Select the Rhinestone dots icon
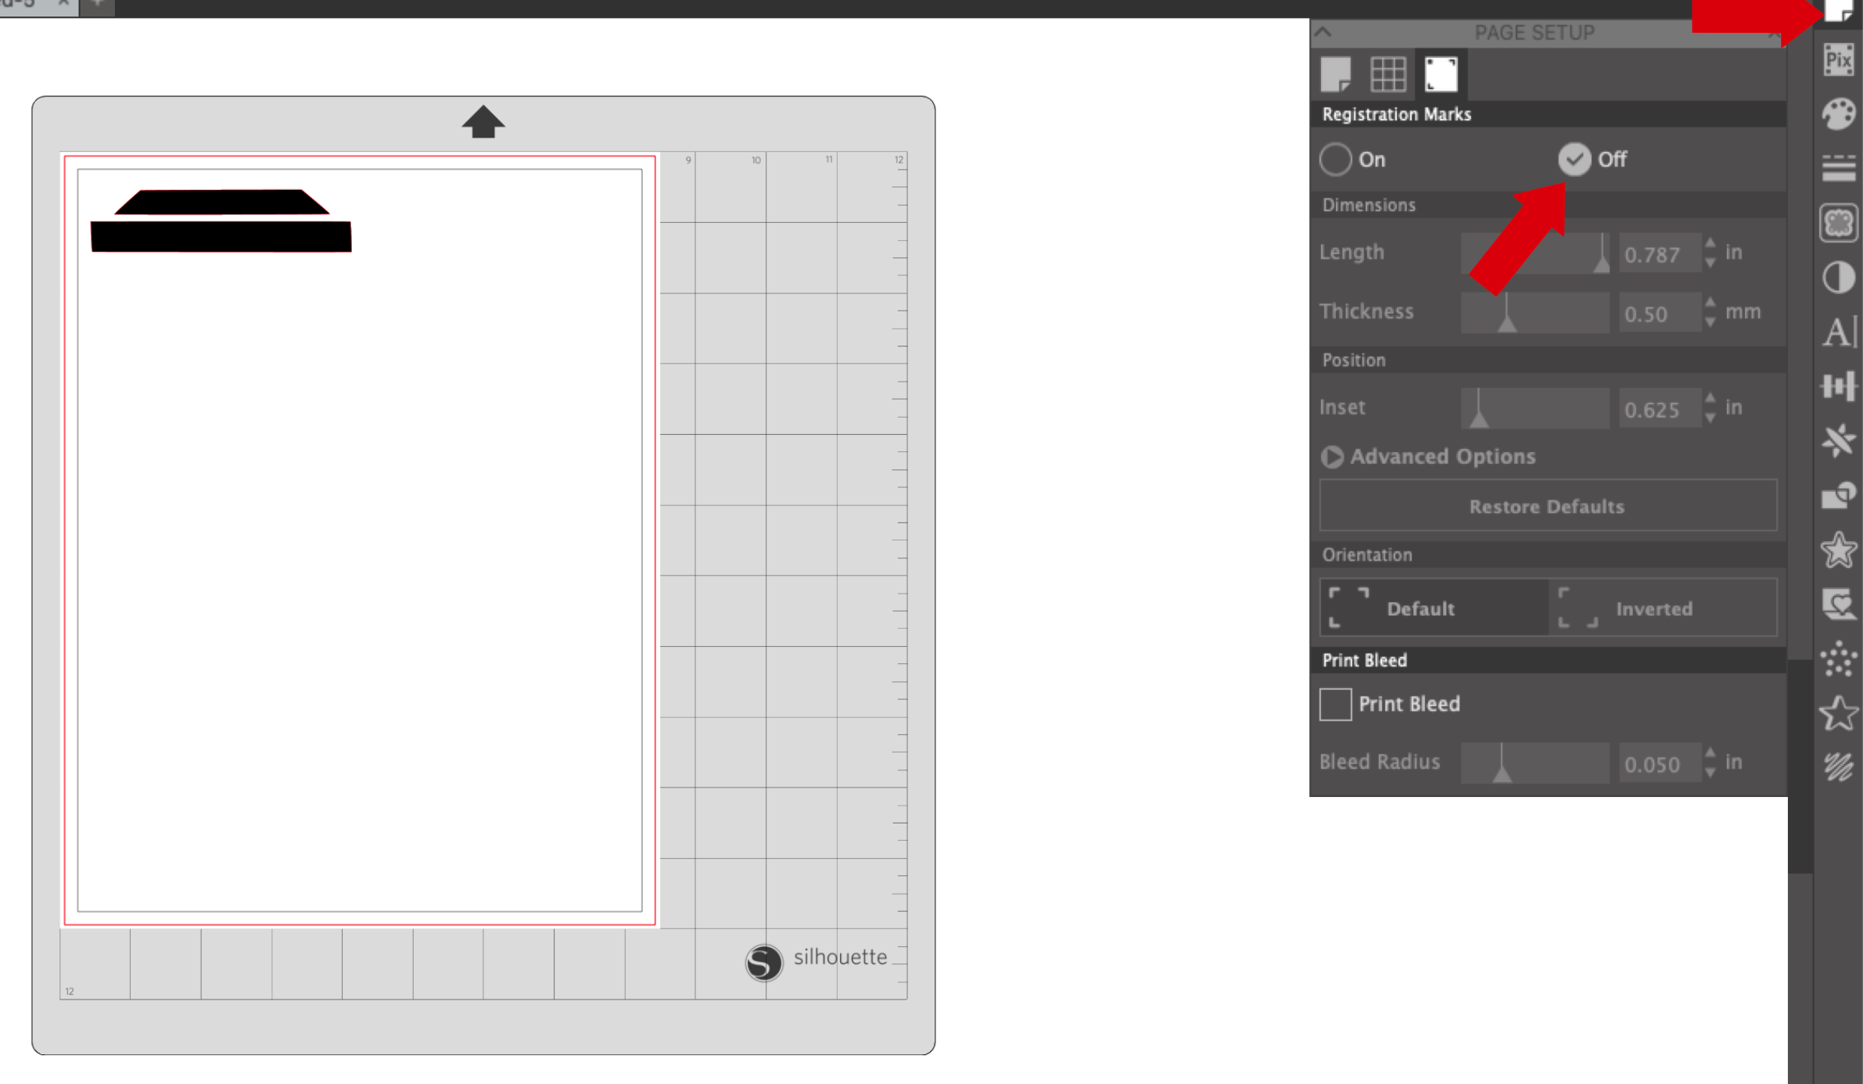The image size is (1863, 1084). coord(1839,659)
